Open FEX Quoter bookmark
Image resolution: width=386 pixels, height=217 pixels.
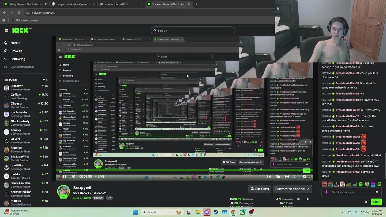(x=25, y=20)
